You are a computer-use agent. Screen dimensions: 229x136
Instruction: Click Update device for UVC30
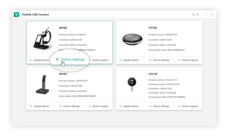[x=129, y=106]
